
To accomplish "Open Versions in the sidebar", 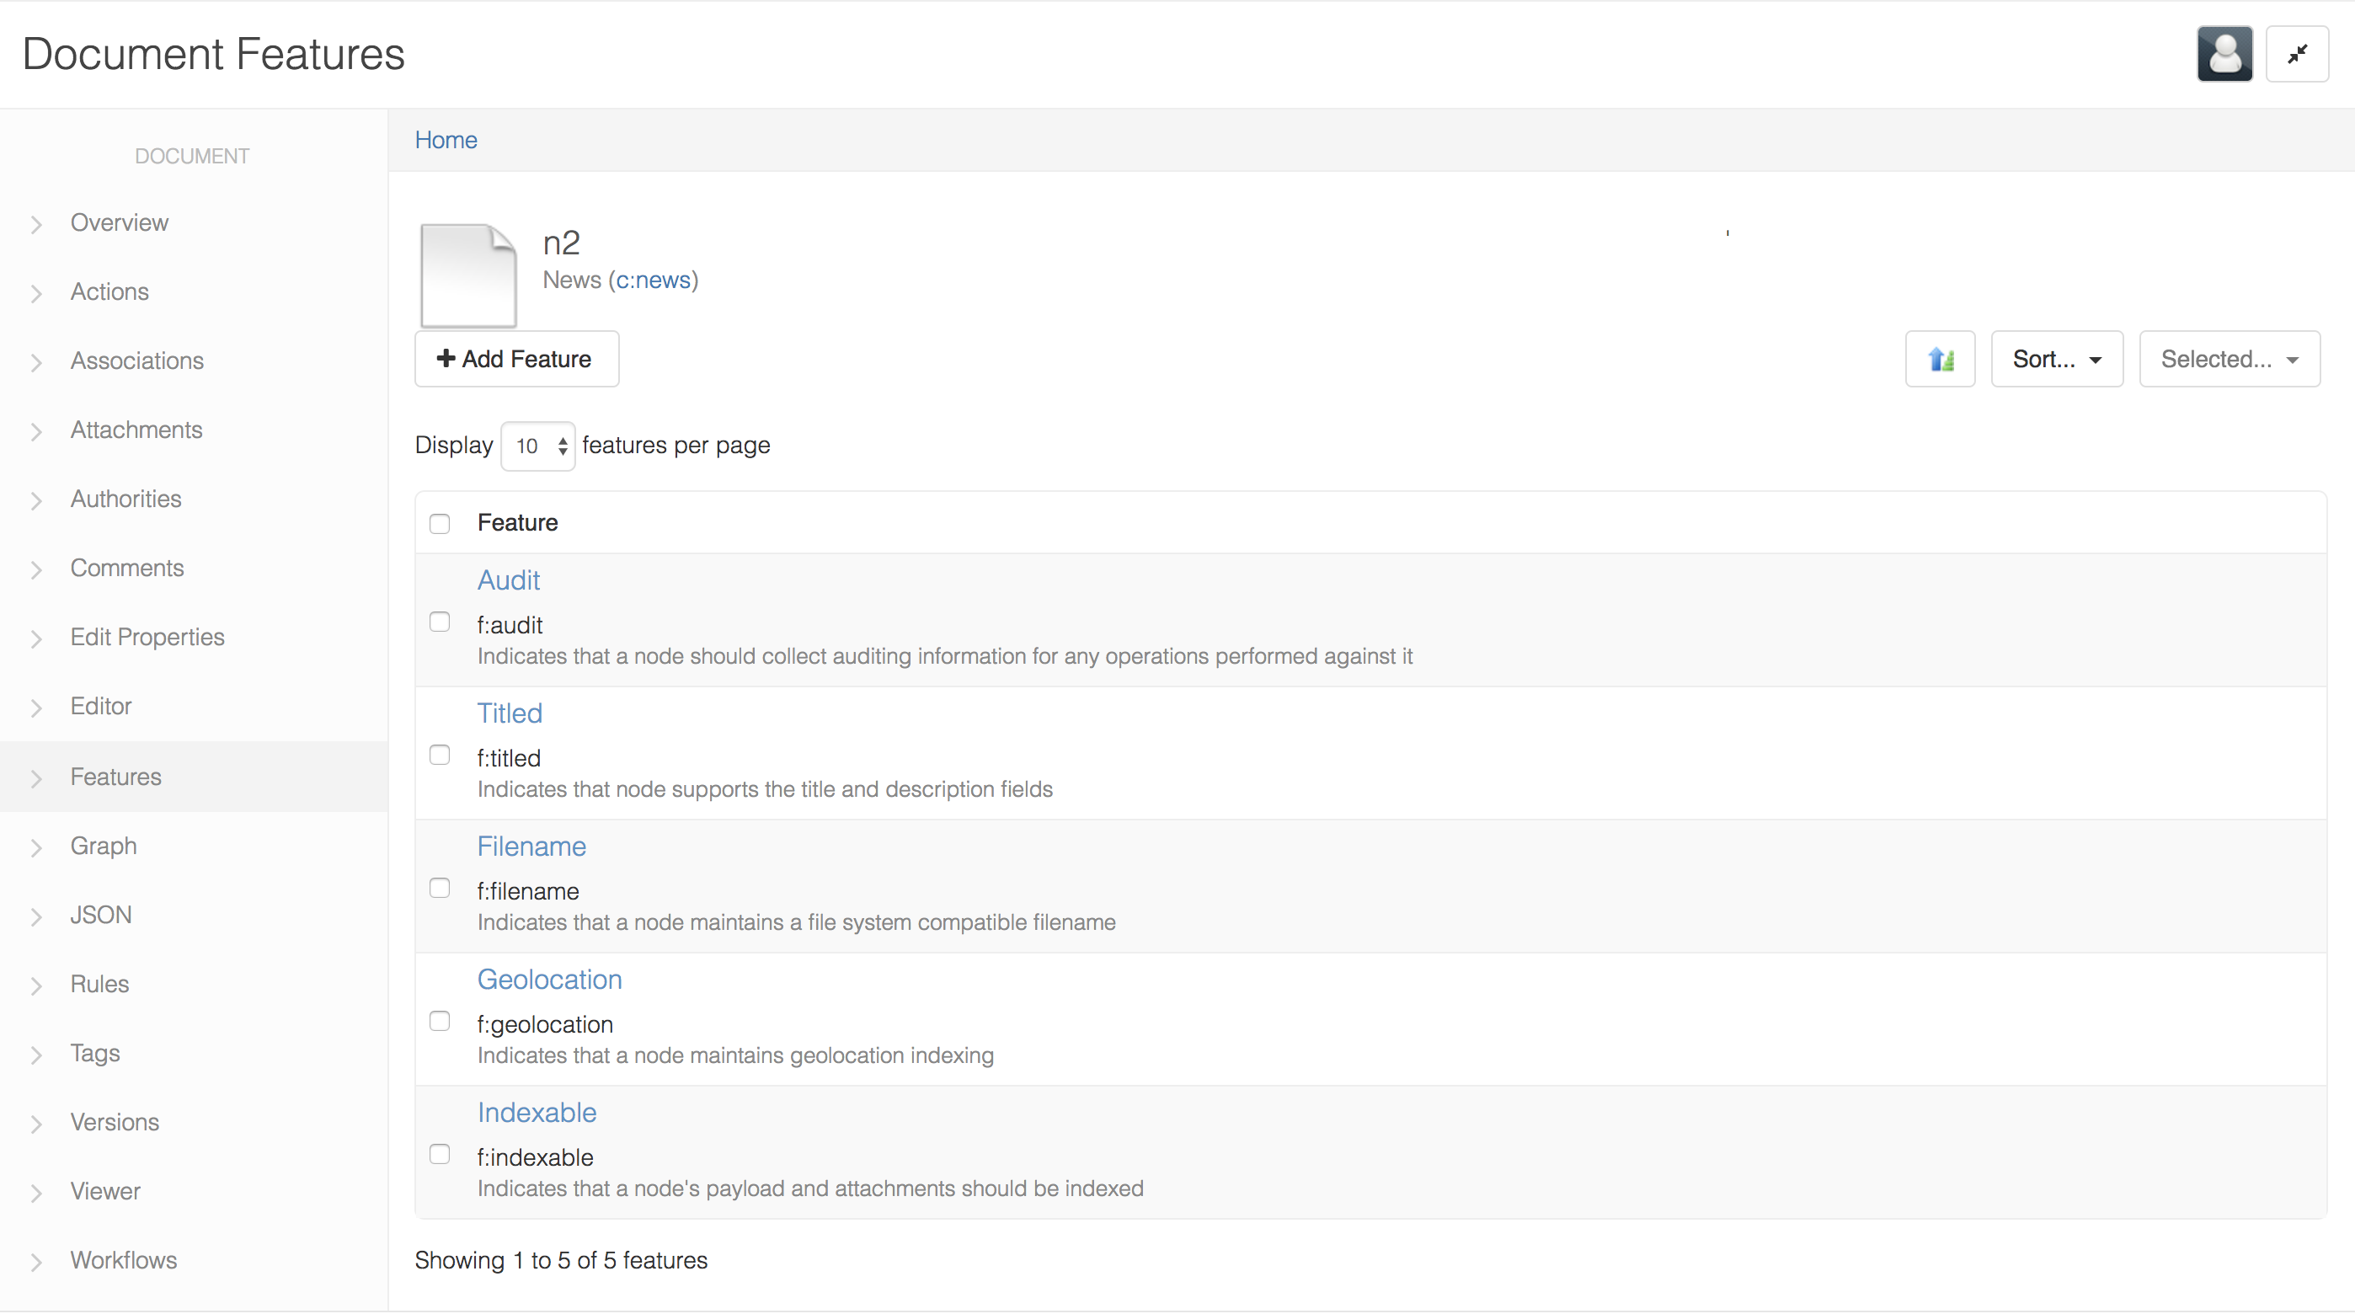I will [x=115, y=1122].
